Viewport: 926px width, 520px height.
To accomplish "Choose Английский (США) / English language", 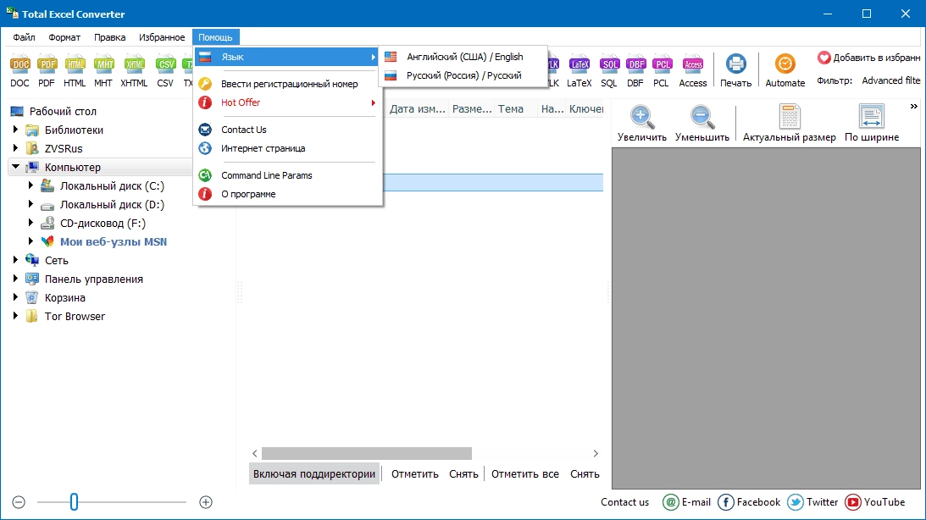I will (x=463, y=57).
